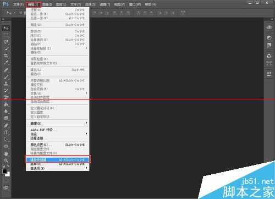This screenshot has width=275, height=199.
Task: Choose 查找和替换文本(X) menu entry
Action: point(58,63)
